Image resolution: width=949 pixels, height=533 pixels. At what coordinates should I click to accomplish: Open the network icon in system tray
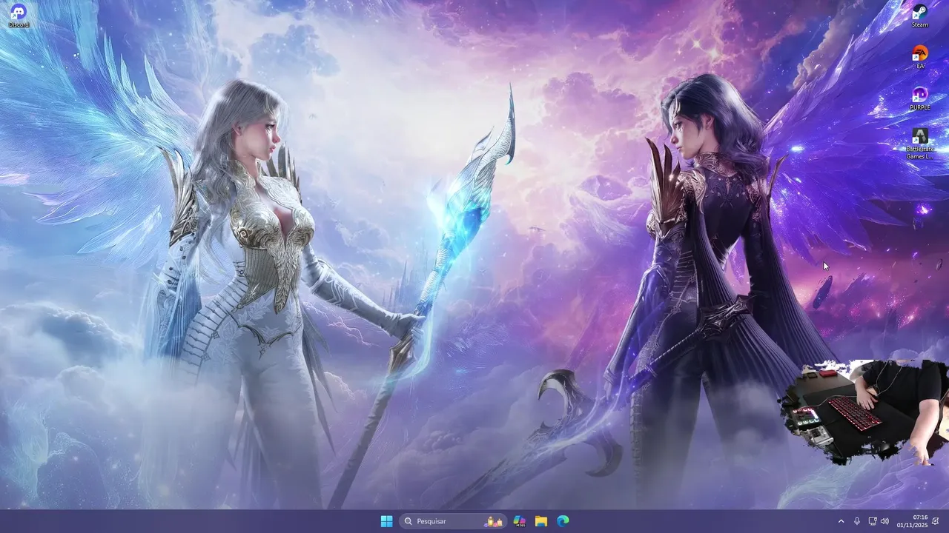[873, 521]
